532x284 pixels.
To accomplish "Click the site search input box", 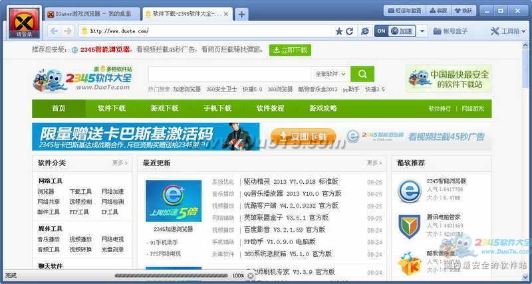I will pyautogui.click(x=229, y=74).
